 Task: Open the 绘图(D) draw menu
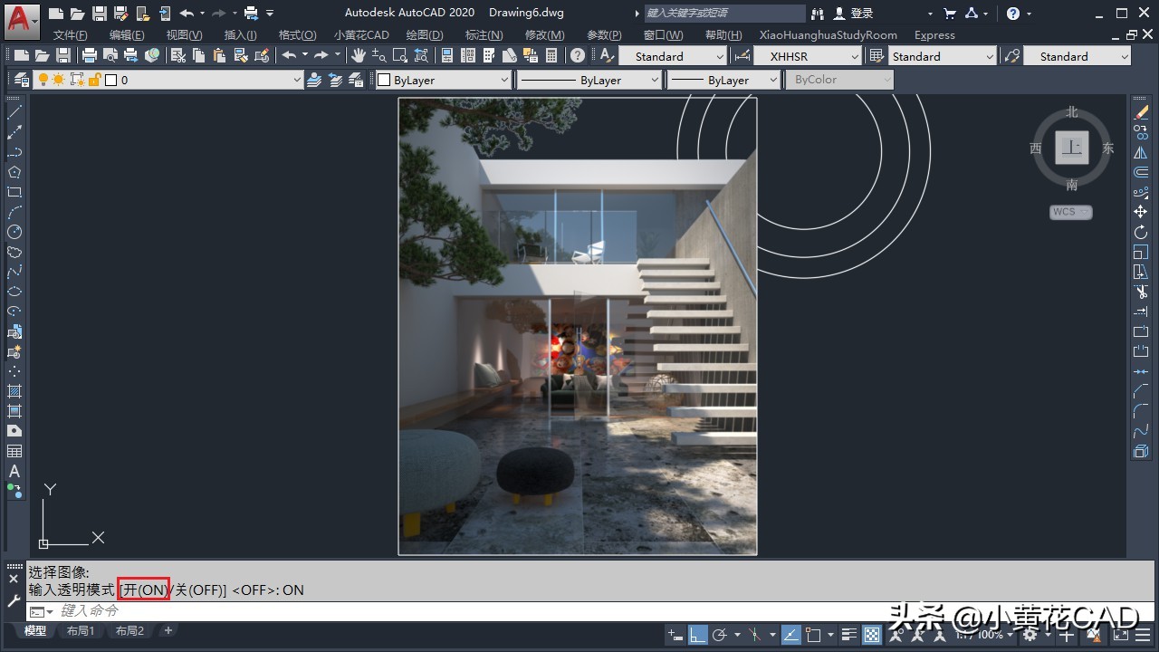(425, 34)
